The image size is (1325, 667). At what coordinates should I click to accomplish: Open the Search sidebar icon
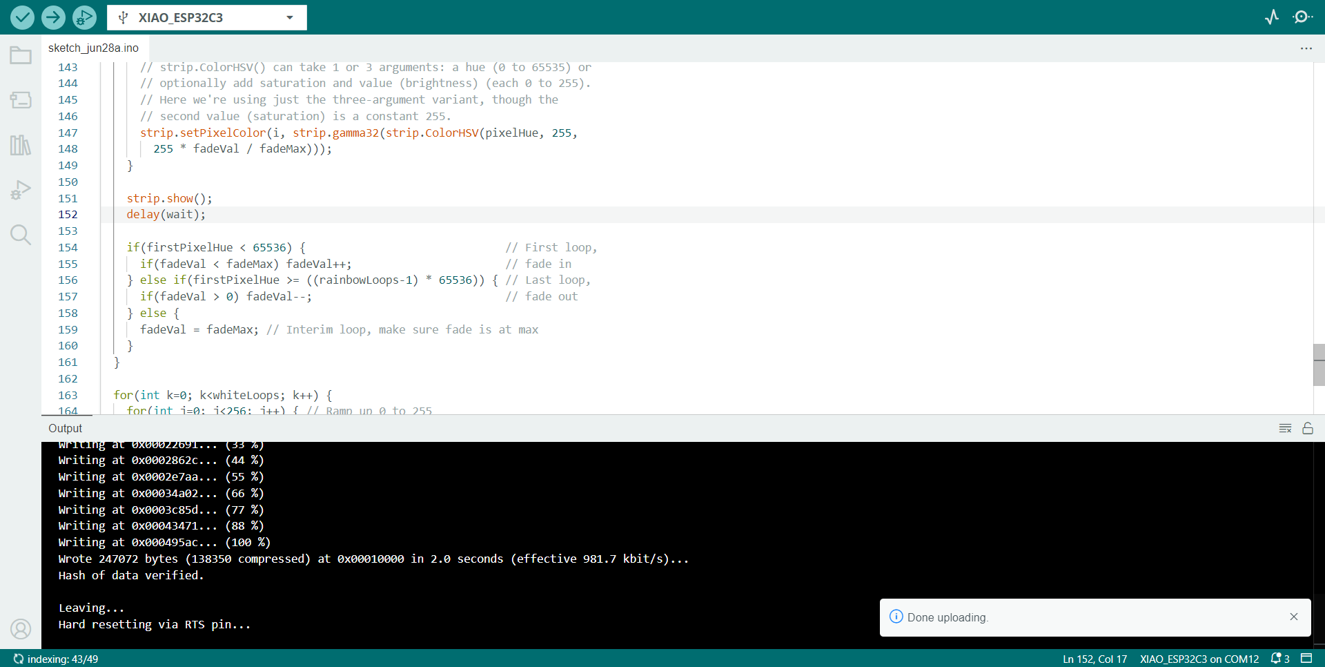click(21, 235)
